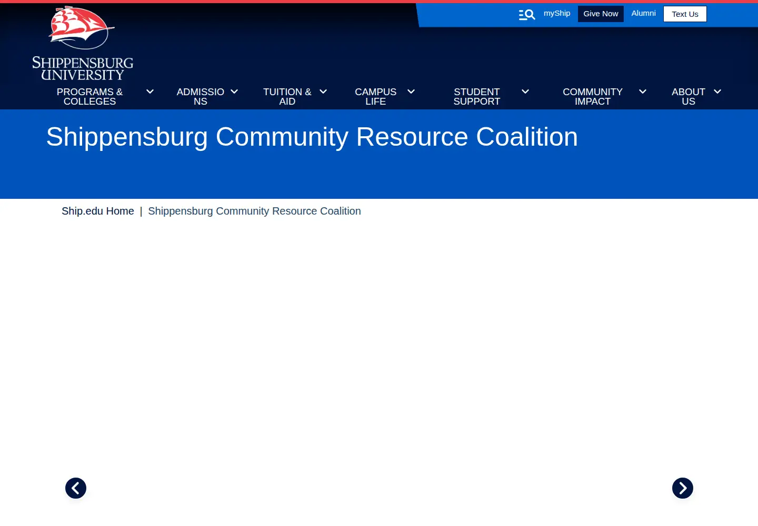This screenshot has height=526, width=758.
Task: Expand Admissions dropdown chevron
Action: (x=234, y=92)
